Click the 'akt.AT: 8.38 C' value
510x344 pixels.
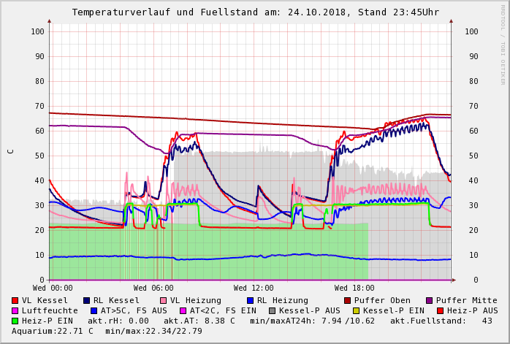coord(199,321)
